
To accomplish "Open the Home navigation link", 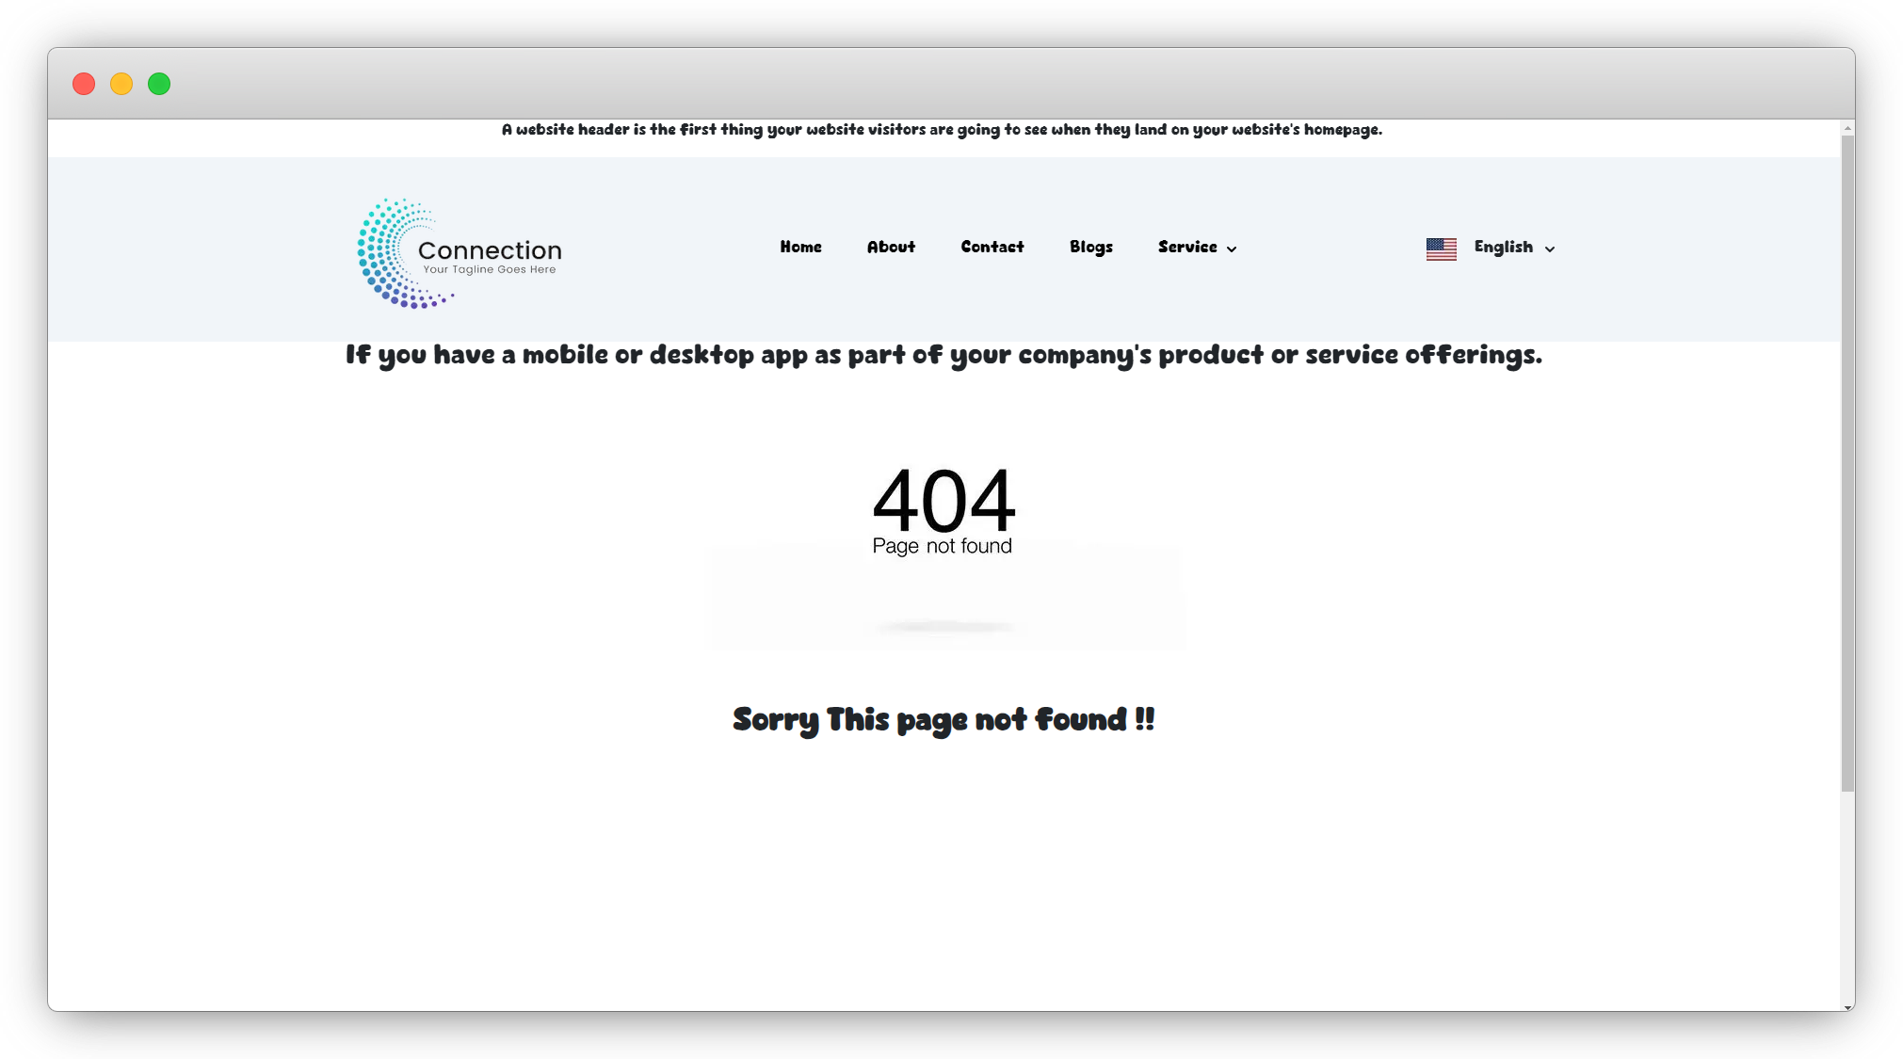I will (x=800, y=247).
